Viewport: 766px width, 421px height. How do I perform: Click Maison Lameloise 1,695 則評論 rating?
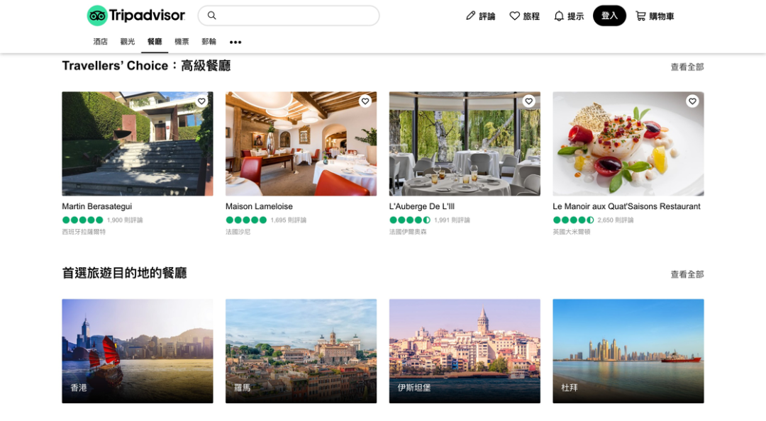click(266, 220)
